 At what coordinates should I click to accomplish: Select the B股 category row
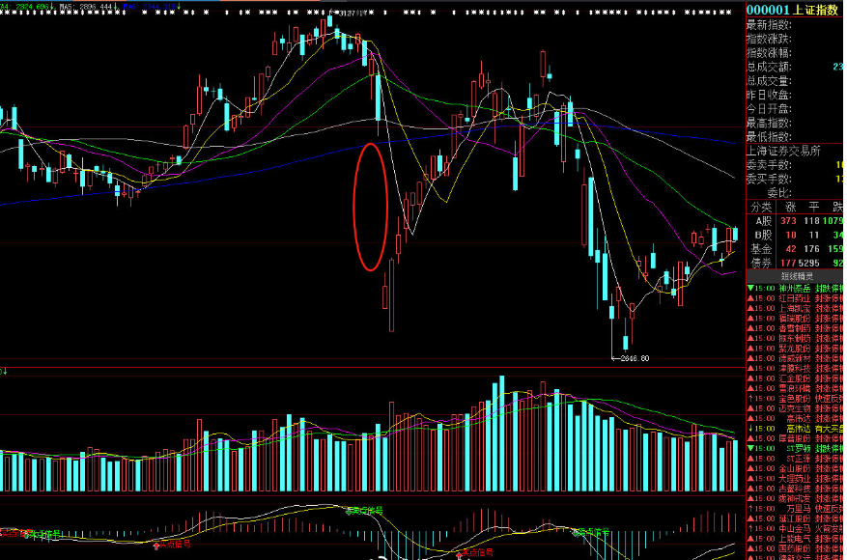click(x=762, y=235)
